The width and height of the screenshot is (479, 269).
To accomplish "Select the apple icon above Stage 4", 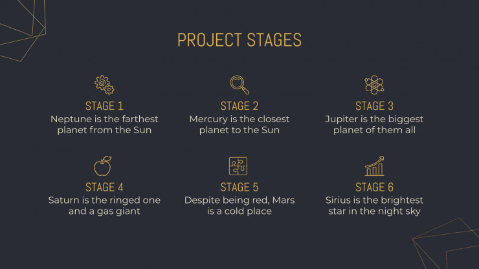I will tap(103, 166).
